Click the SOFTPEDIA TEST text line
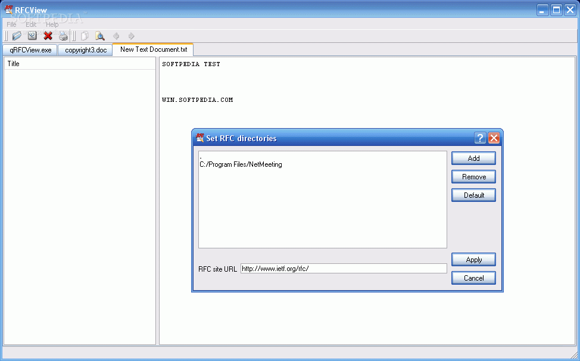Screen dimensions: 580x361 (x=191, y=64)
